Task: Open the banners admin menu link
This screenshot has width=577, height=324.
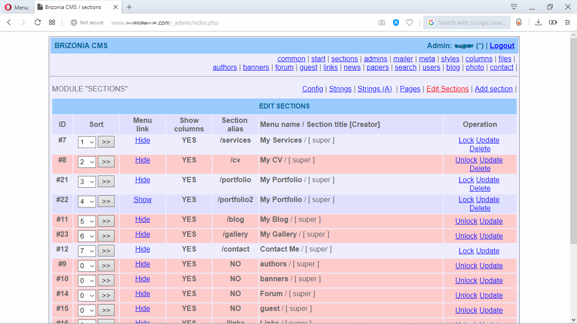Action: coord(256,67)
